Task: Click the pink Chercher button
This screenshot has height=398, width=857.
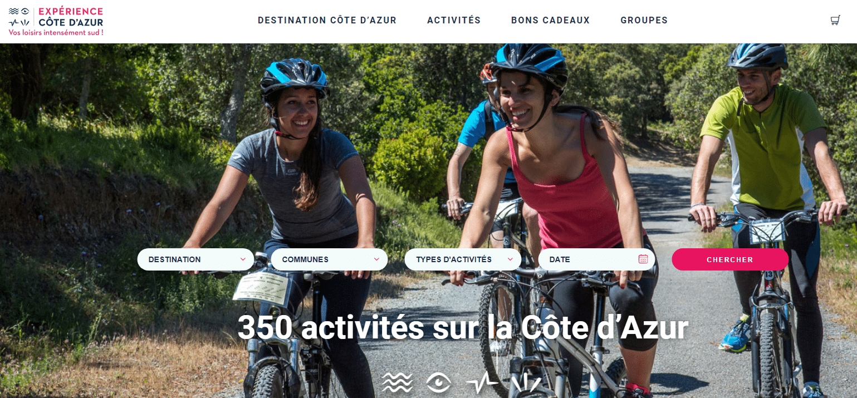Action: [x=730, y=259]
